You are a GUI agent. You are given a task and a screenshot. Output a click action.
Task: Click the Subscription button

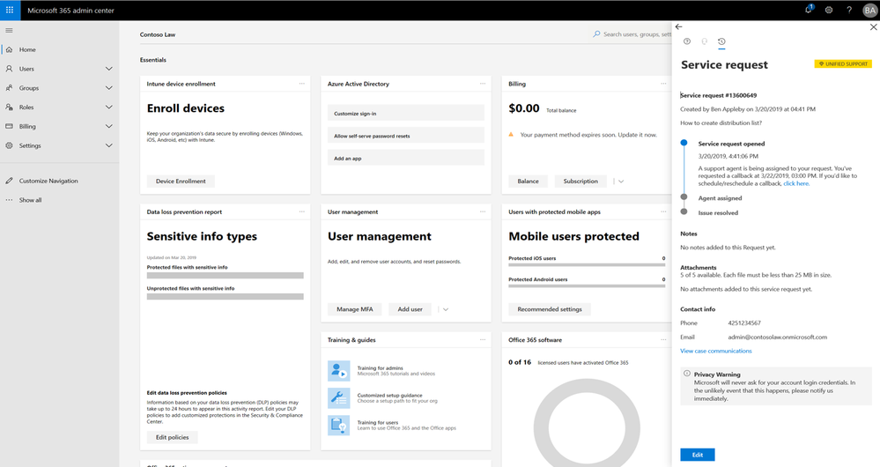pyautogui.click(x=581, y=182)
